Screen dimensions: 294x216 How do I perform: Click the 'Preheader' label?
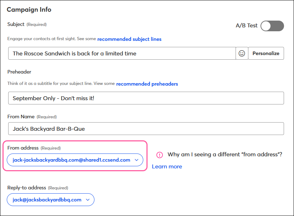(x=19, y=72)
